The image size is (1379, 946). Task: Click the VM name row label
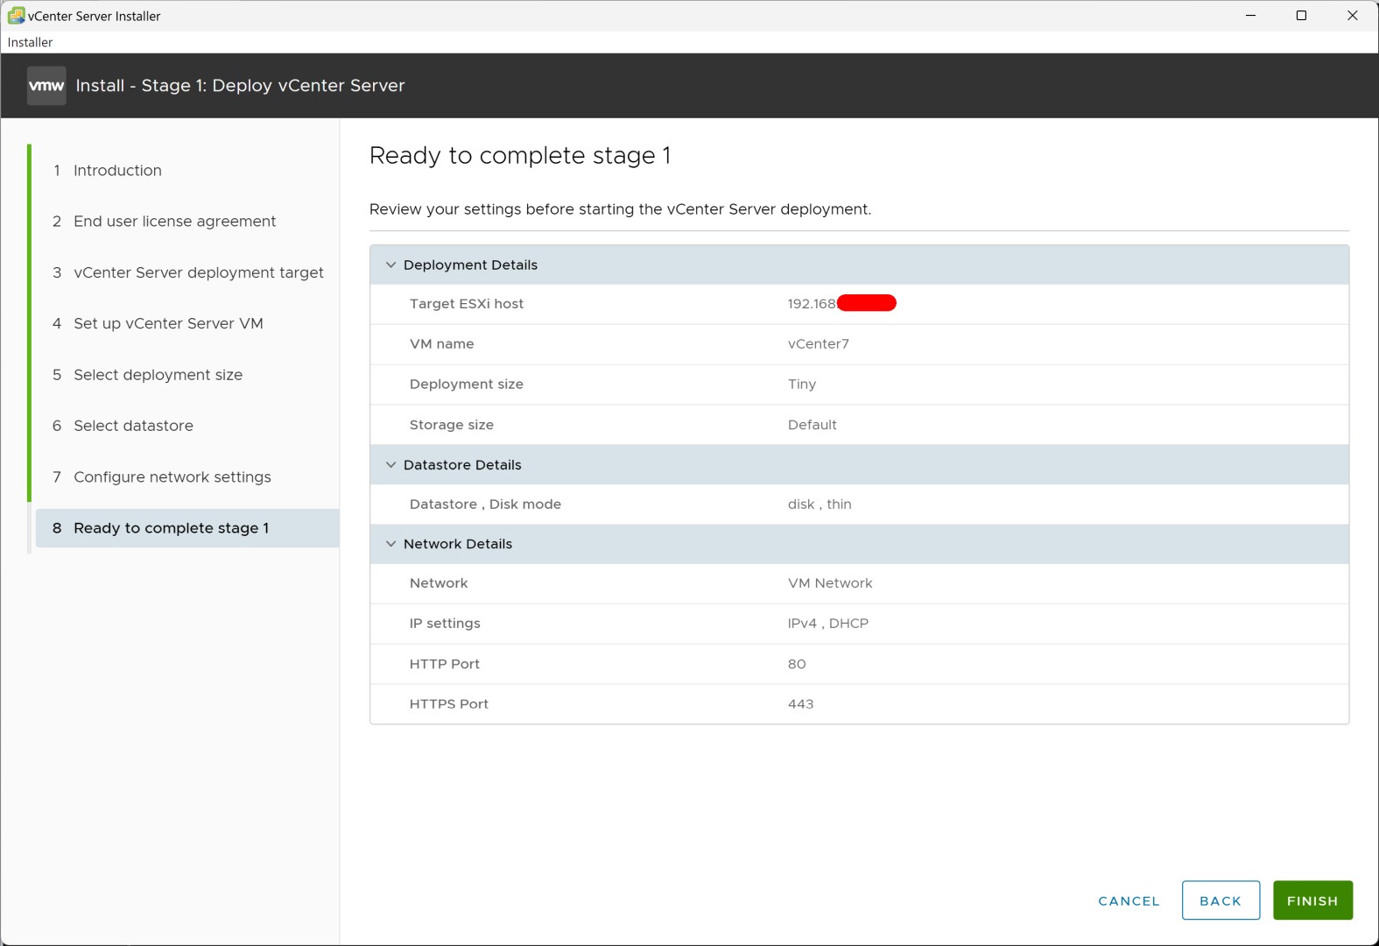point(441,344)
